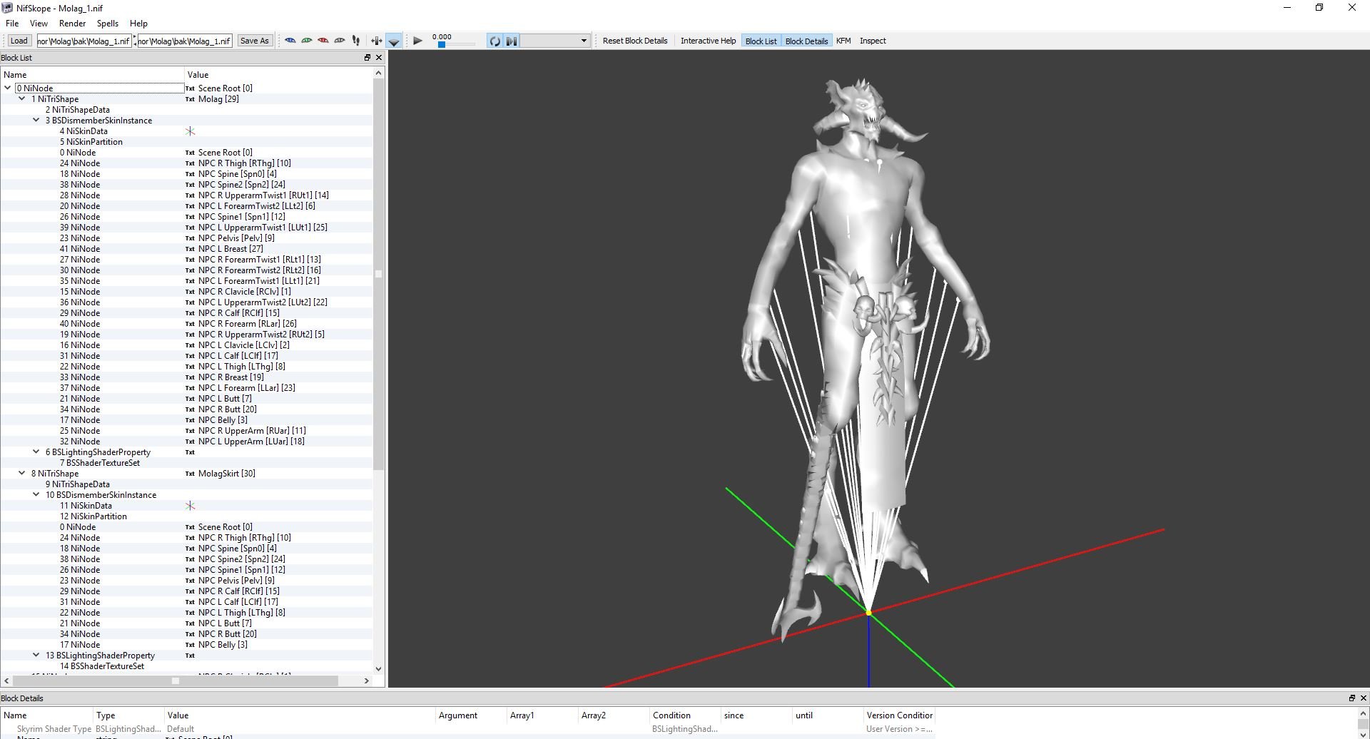
Task: Toggle the perspective view button
Action: tap(394, 41)
